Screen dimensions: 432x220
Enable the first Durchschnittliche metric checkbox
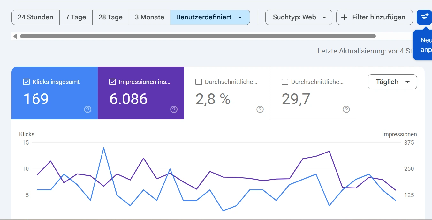pyautogui.click(x=199, y=82)
